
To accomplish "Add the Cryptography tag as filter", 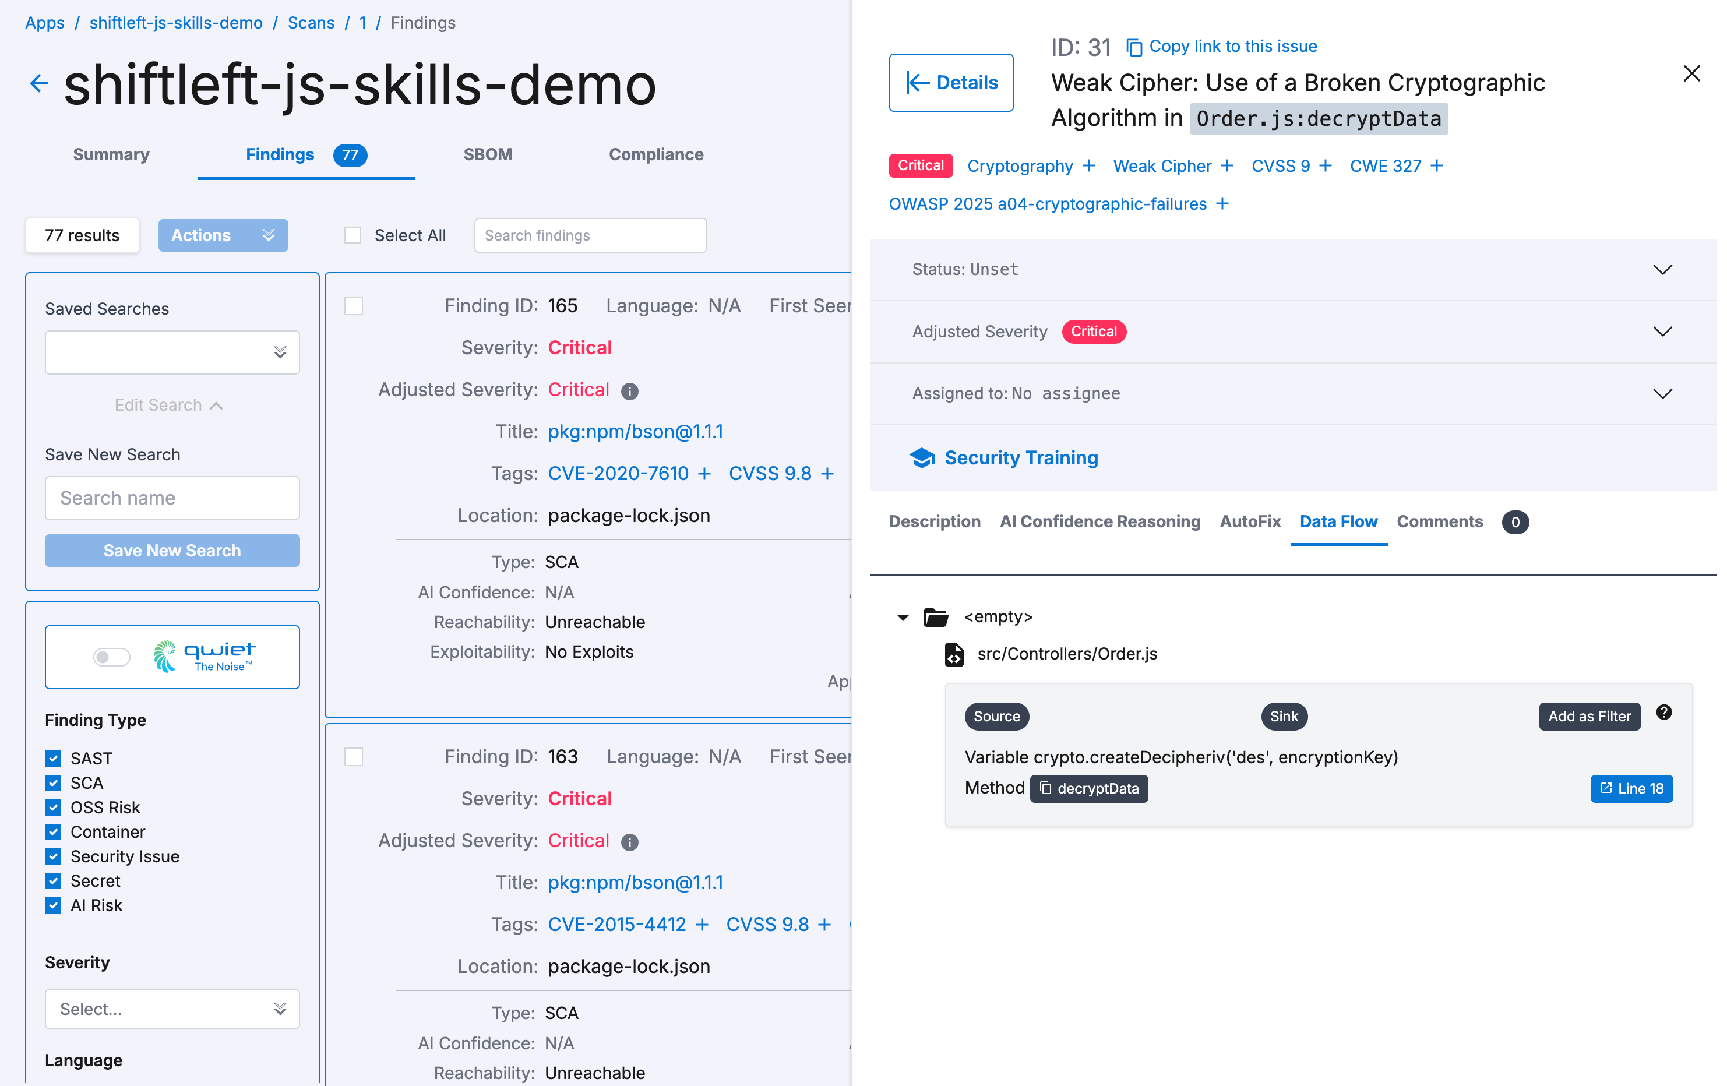I will tap(1089, 165).
